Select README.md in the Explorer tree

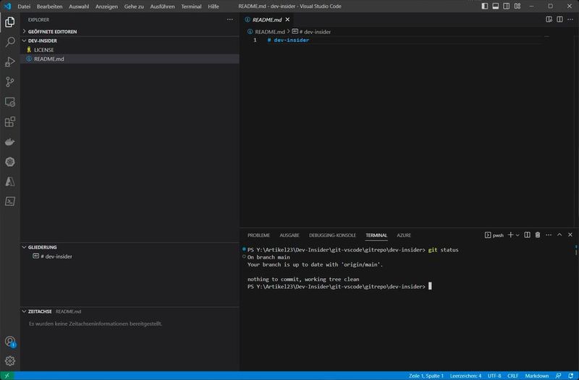pyautogui.click(x=130, y=59)
